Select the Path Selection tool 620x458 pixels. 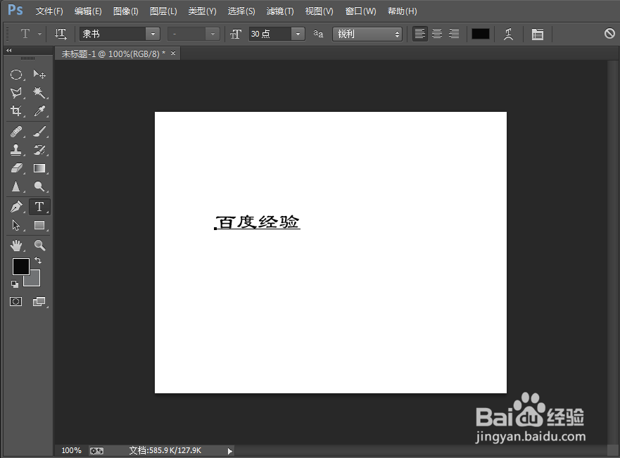point(15,225)
